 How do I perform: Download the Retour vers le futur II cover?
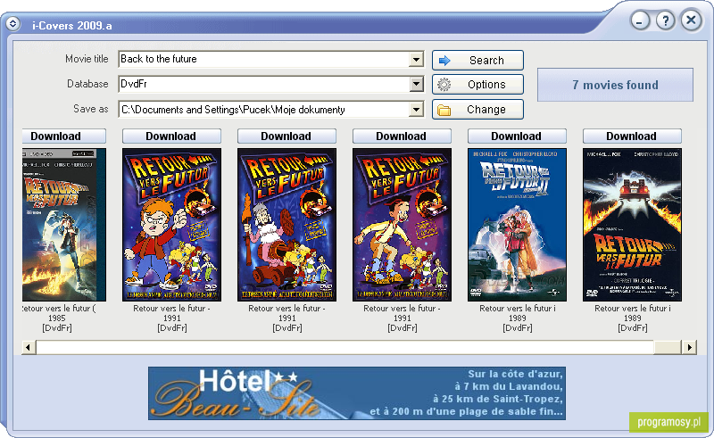[x=518, y=136]
